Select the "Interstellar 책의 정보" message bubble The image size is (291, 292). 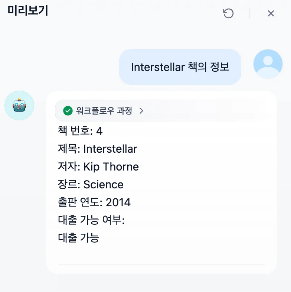point(180,67)
